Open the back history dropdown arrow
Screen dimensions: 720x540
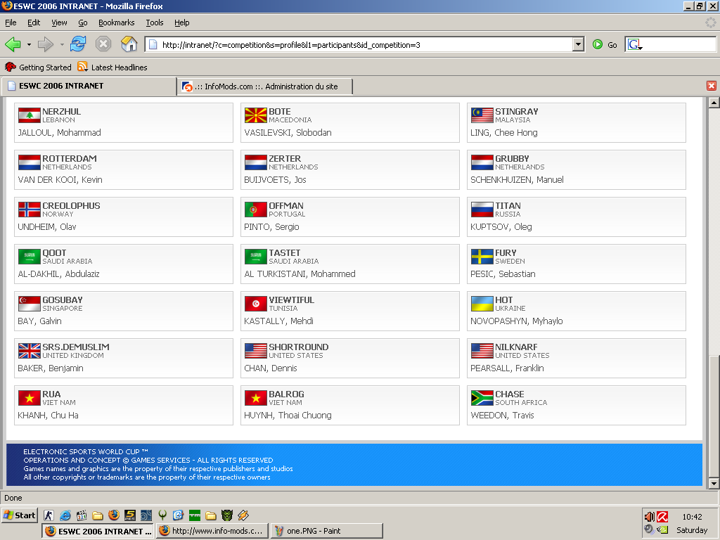(x=29, y=44)
